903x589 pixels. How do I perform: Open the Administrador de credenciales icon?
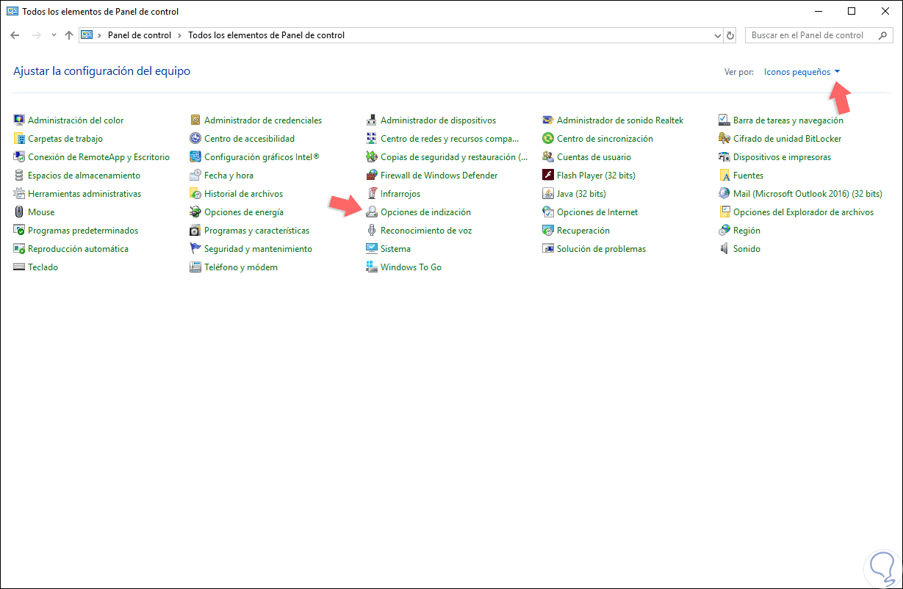pyautogui.click(x=195, y=120)
